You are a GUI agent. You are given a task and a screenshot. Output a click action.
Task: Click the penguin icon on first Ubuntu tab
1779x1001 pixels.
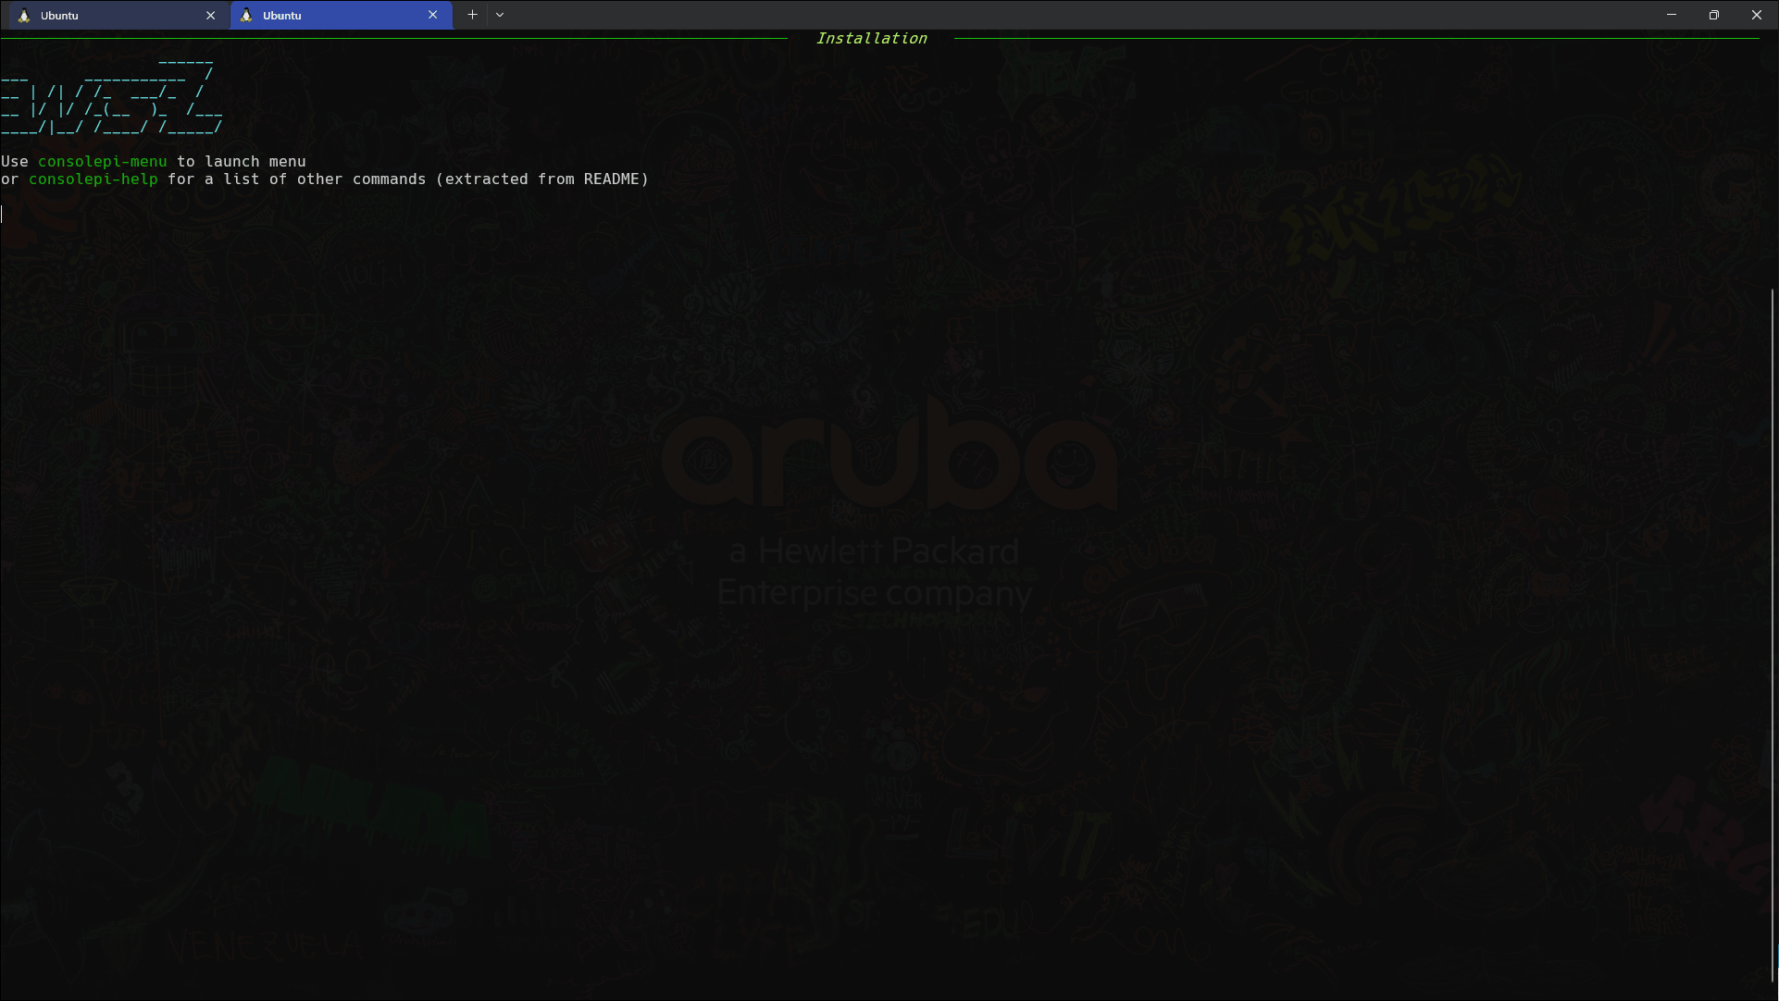24,16
